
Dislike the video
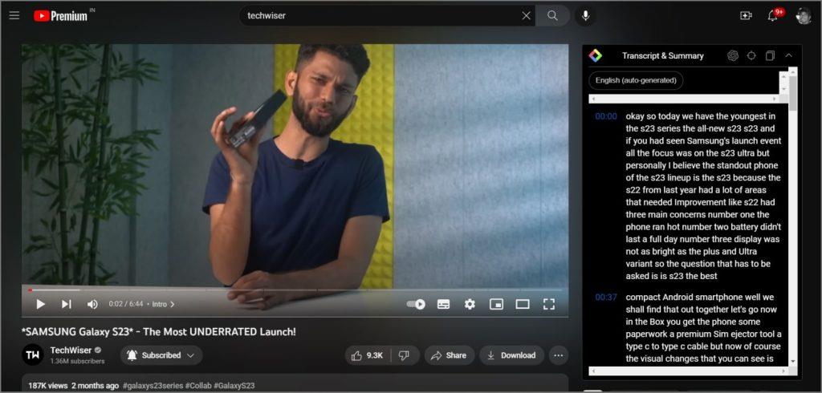[405, 355]
